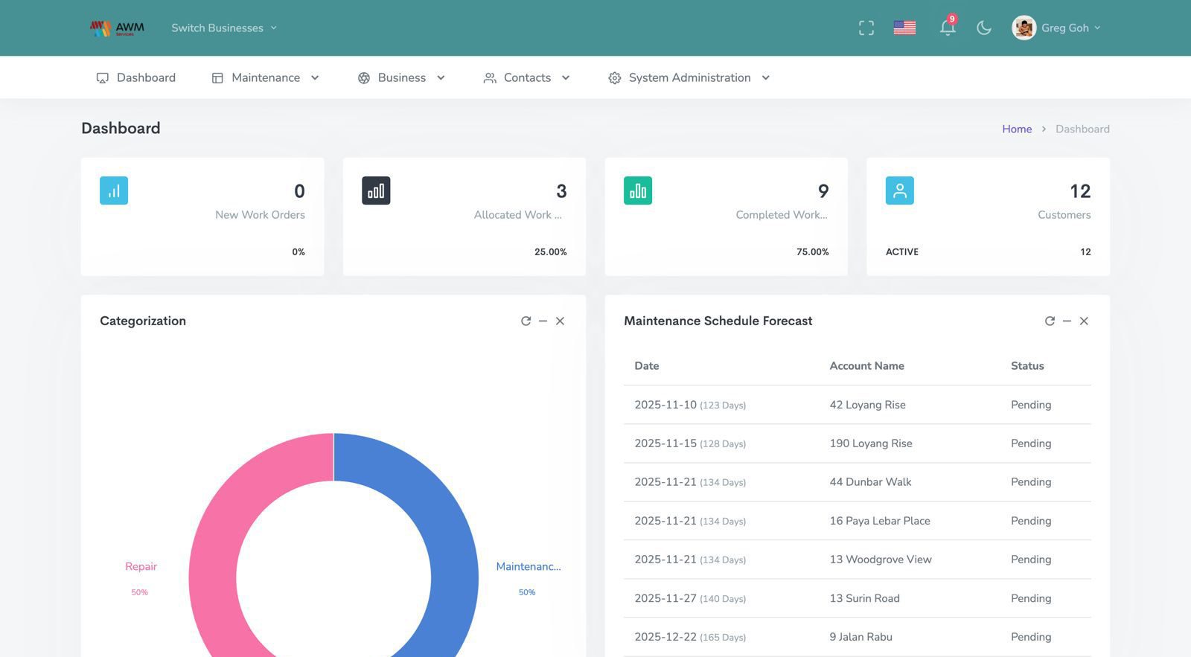Open the Greg Goh user menu
Viewport: 1191px width, 657px height.
coord(1056,28)
